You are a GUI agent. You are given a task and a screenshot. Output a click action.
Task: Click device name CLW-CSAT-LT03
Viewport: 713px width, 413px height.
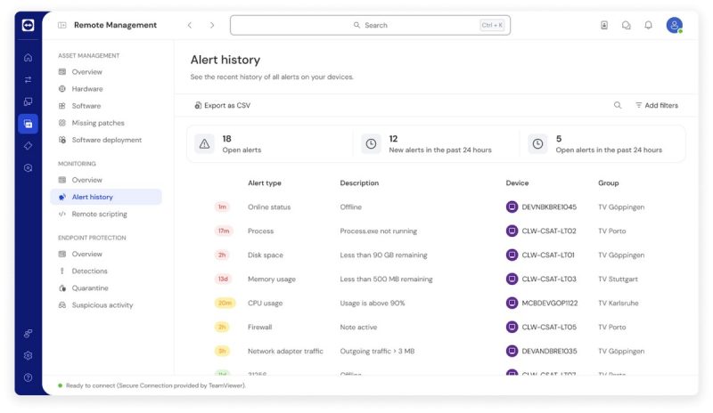(549, 279)
